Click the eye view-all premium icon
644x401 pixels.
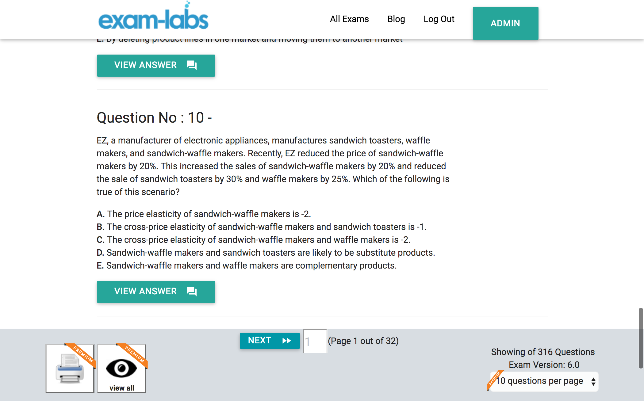[x=121, y=368]
